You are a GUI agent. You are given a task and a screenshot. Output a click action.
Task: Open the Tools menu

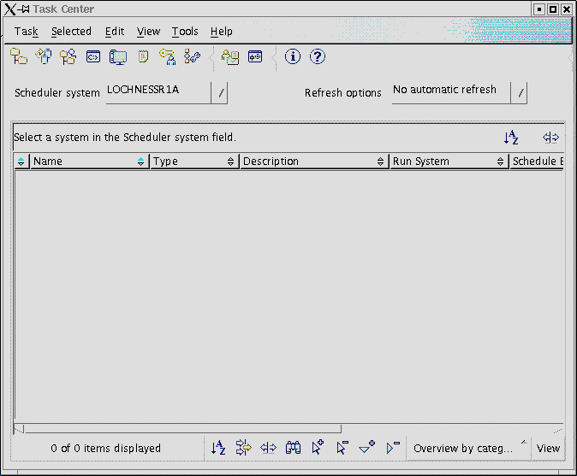[185, 32]
